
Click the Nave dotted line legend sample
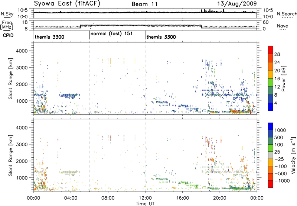click(x=283, y=30)
